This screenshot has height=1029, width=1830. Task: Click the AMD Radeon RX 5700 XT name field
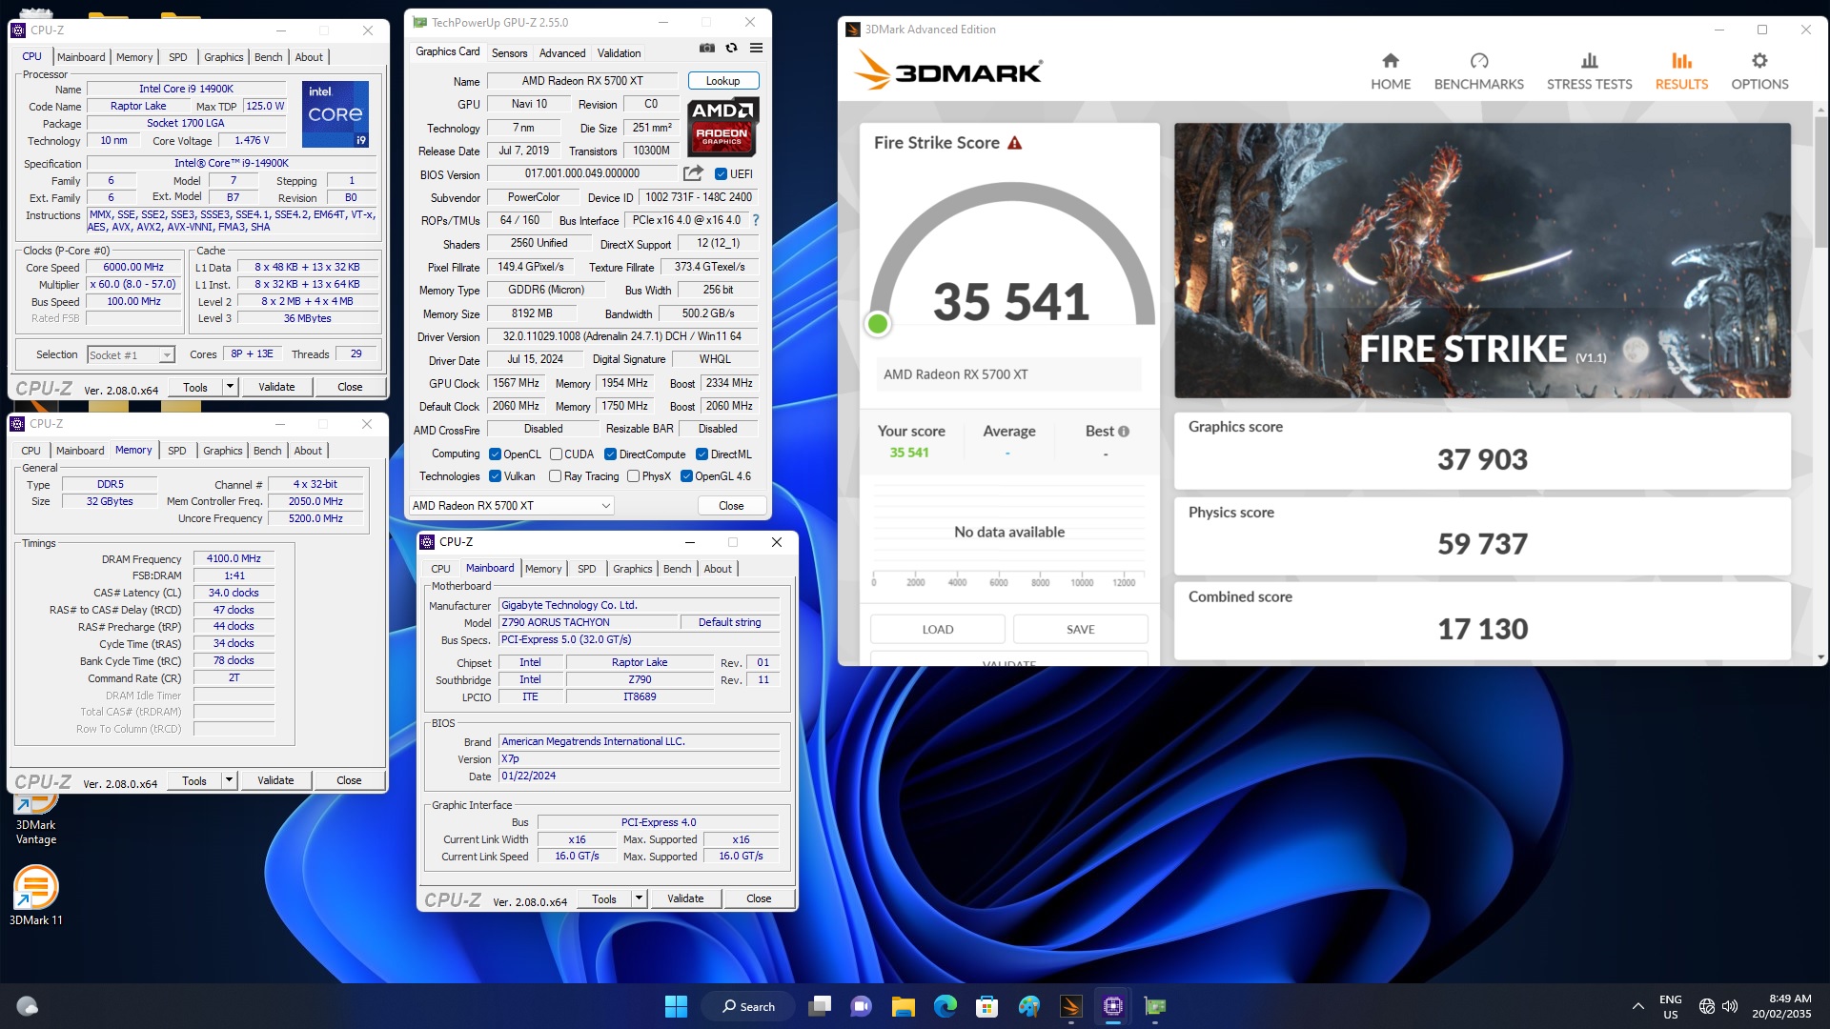(x=582, y=81)
